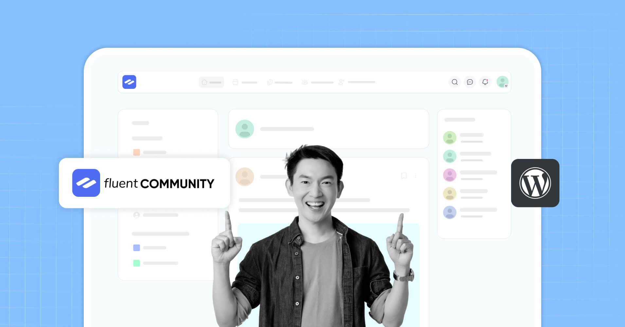Select the add-person icon nav item

click(357, 82)
